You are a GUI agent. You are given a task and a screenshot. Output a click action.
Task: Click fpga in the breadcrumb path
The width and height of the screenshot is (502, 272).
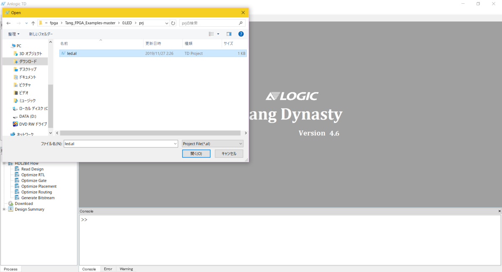point(54,23)
